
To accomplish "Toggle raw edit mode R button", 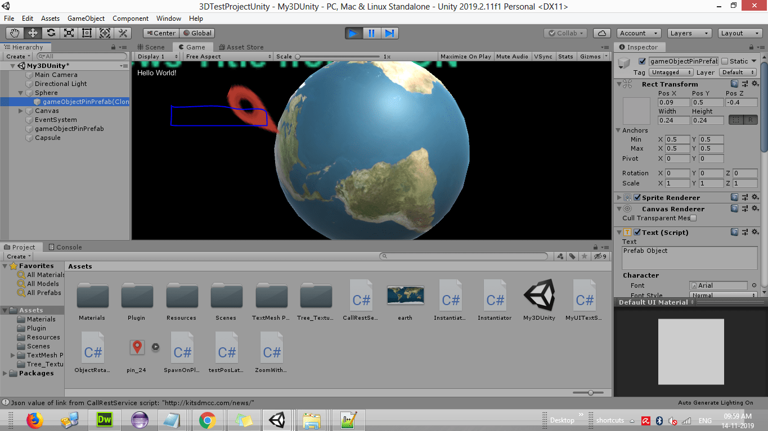I will pos(750,120).
